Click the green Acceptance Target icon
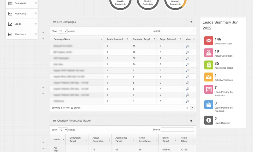The width and height of the screenshot is (253, 152). tap(209, 65)
